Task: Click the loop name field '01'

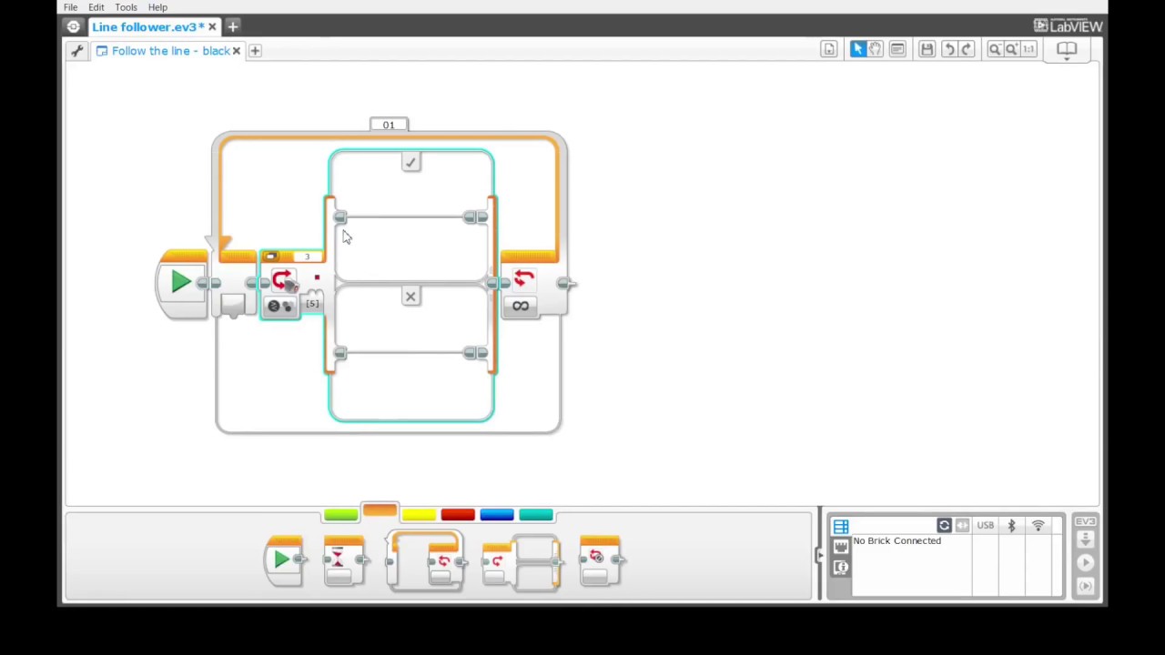Action: pos(389,125)
